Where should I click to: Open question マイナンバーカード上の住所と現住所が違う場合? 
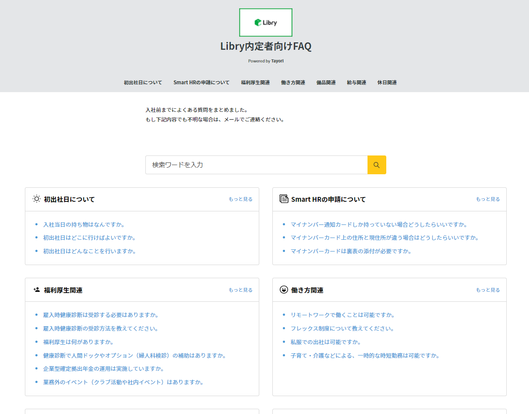(385, 238)
